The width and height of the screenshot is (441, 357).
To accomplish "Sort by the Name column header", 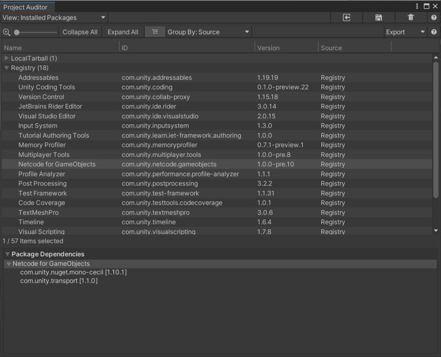I will [x=60, y=48].
